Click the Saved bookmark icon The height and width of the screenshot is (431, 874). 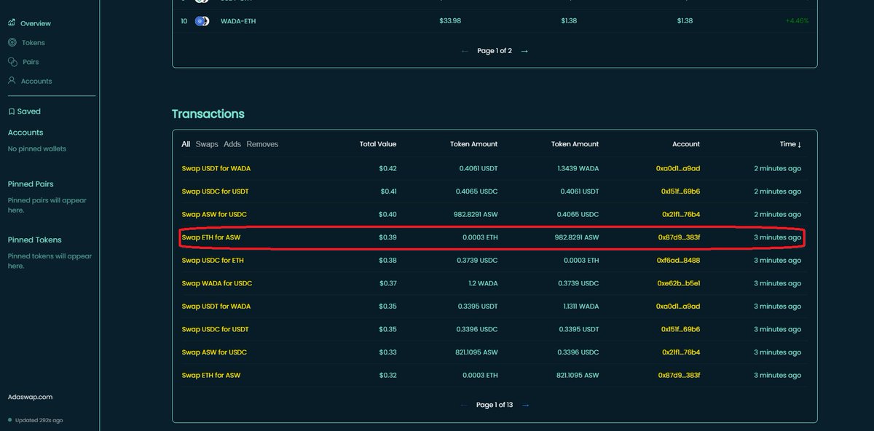[x=11, y=111]
